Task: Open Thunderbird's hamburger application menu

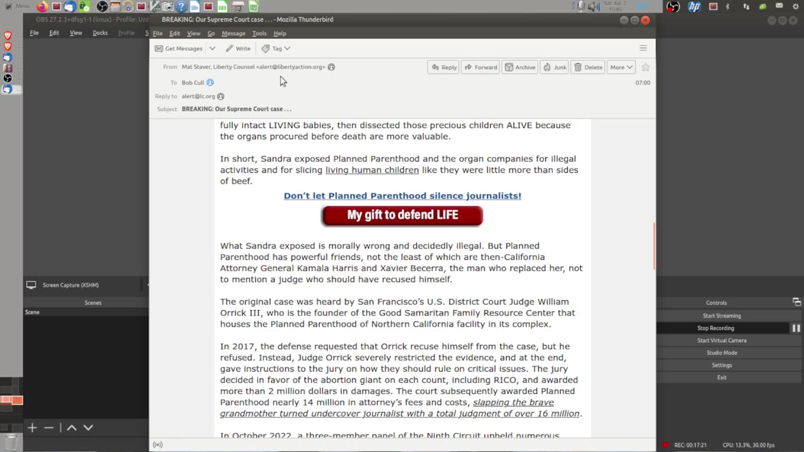Action: click(x=643, y=48)
